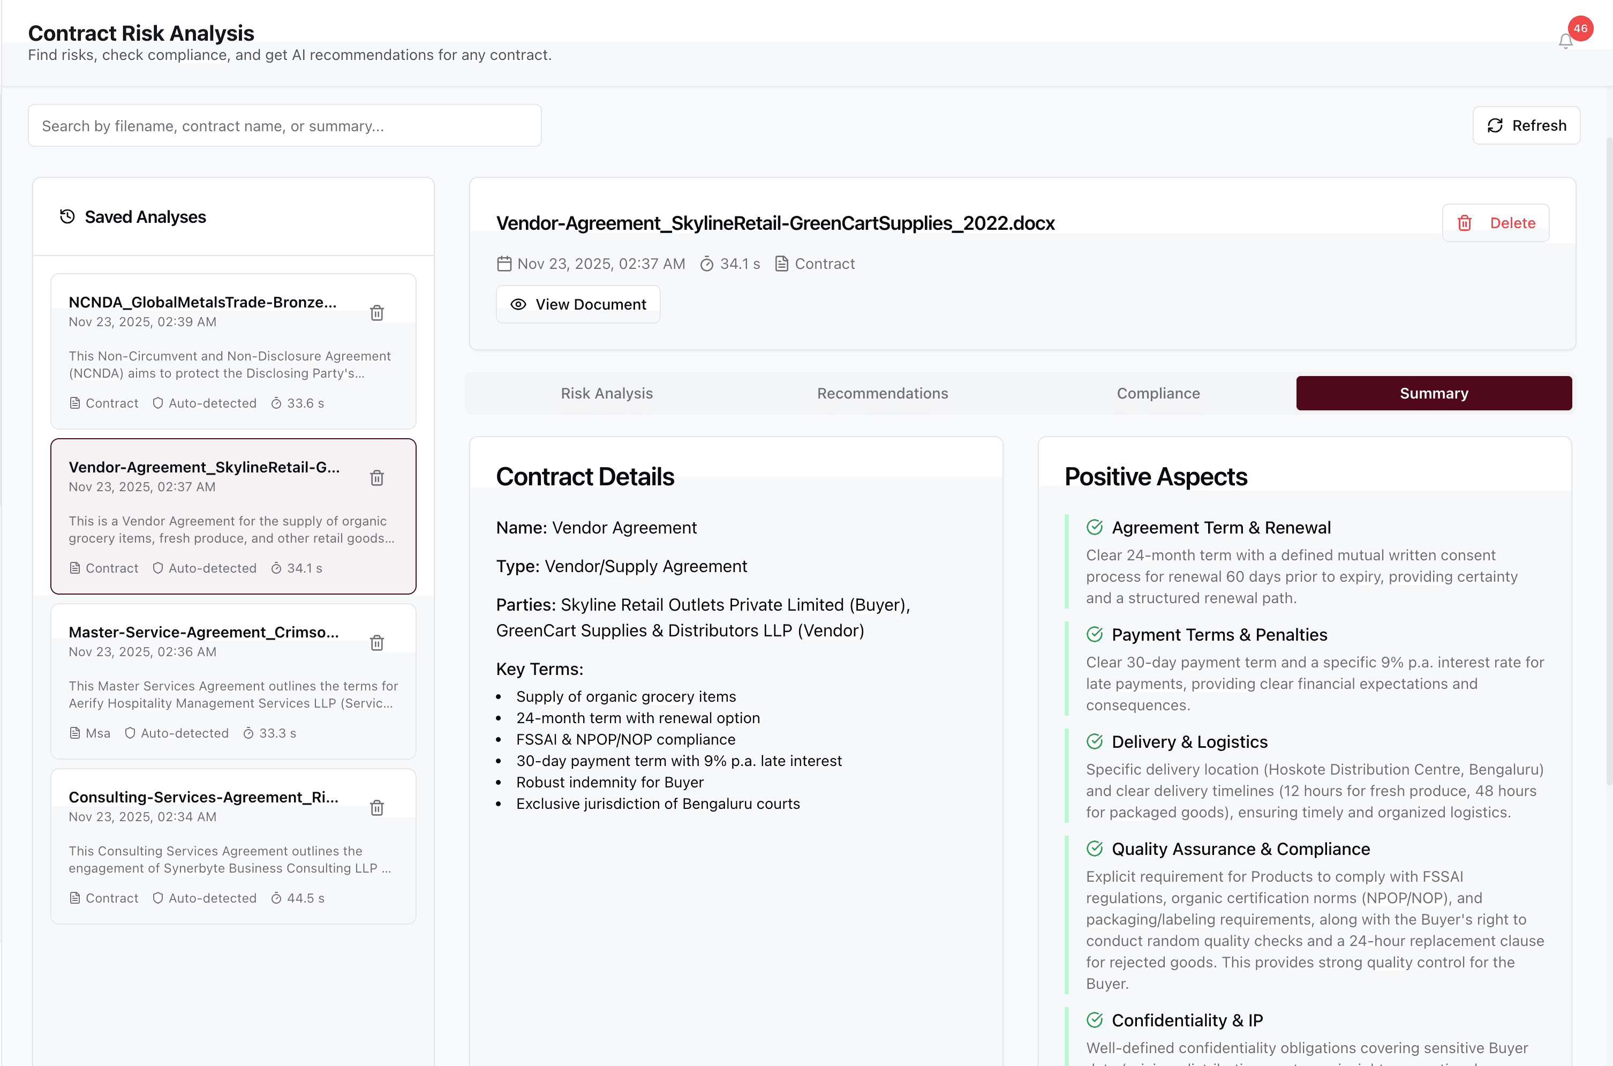Image resolution: width=1613 pixels, height=1066 pixels.
Task: Select the Compliance tab
Action: click(x=1158, y=393)
